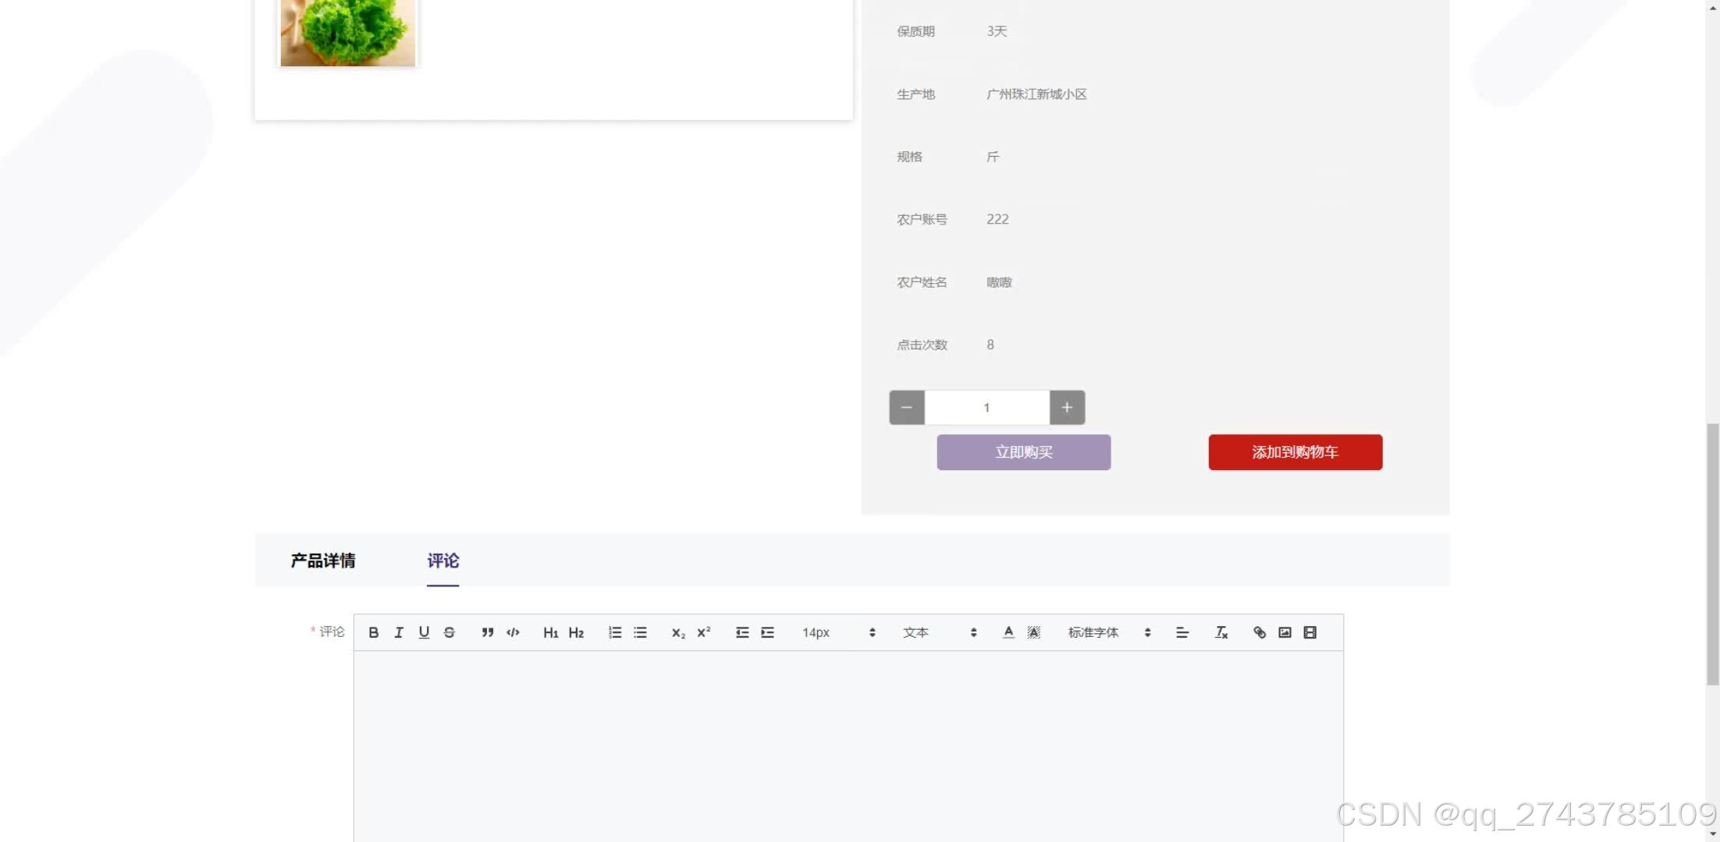This screenshot has width=1720, height=842.
Task: Apply superscript formatting
Action: [x=704, y=632]
